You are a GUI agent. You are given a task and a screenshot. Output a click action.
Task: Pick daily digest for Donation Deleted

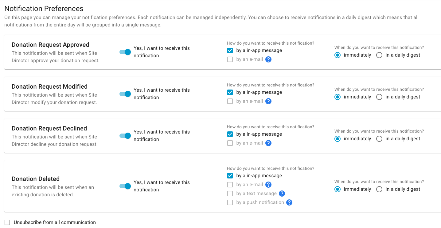coord(379,189)
